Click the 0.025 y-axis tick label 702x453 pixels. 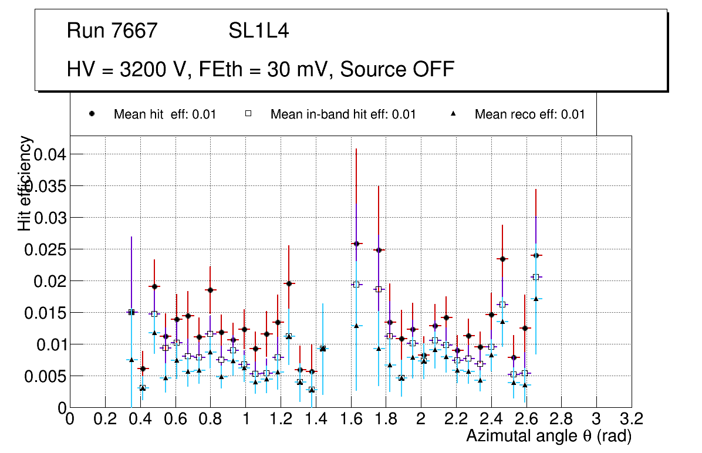tap(45, 249)
